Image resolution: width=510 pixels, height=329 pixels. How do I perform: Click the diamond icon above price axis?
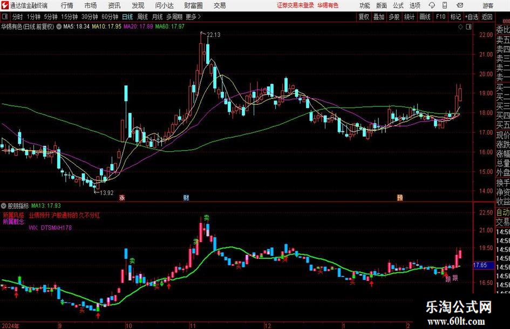click(460, 26)
